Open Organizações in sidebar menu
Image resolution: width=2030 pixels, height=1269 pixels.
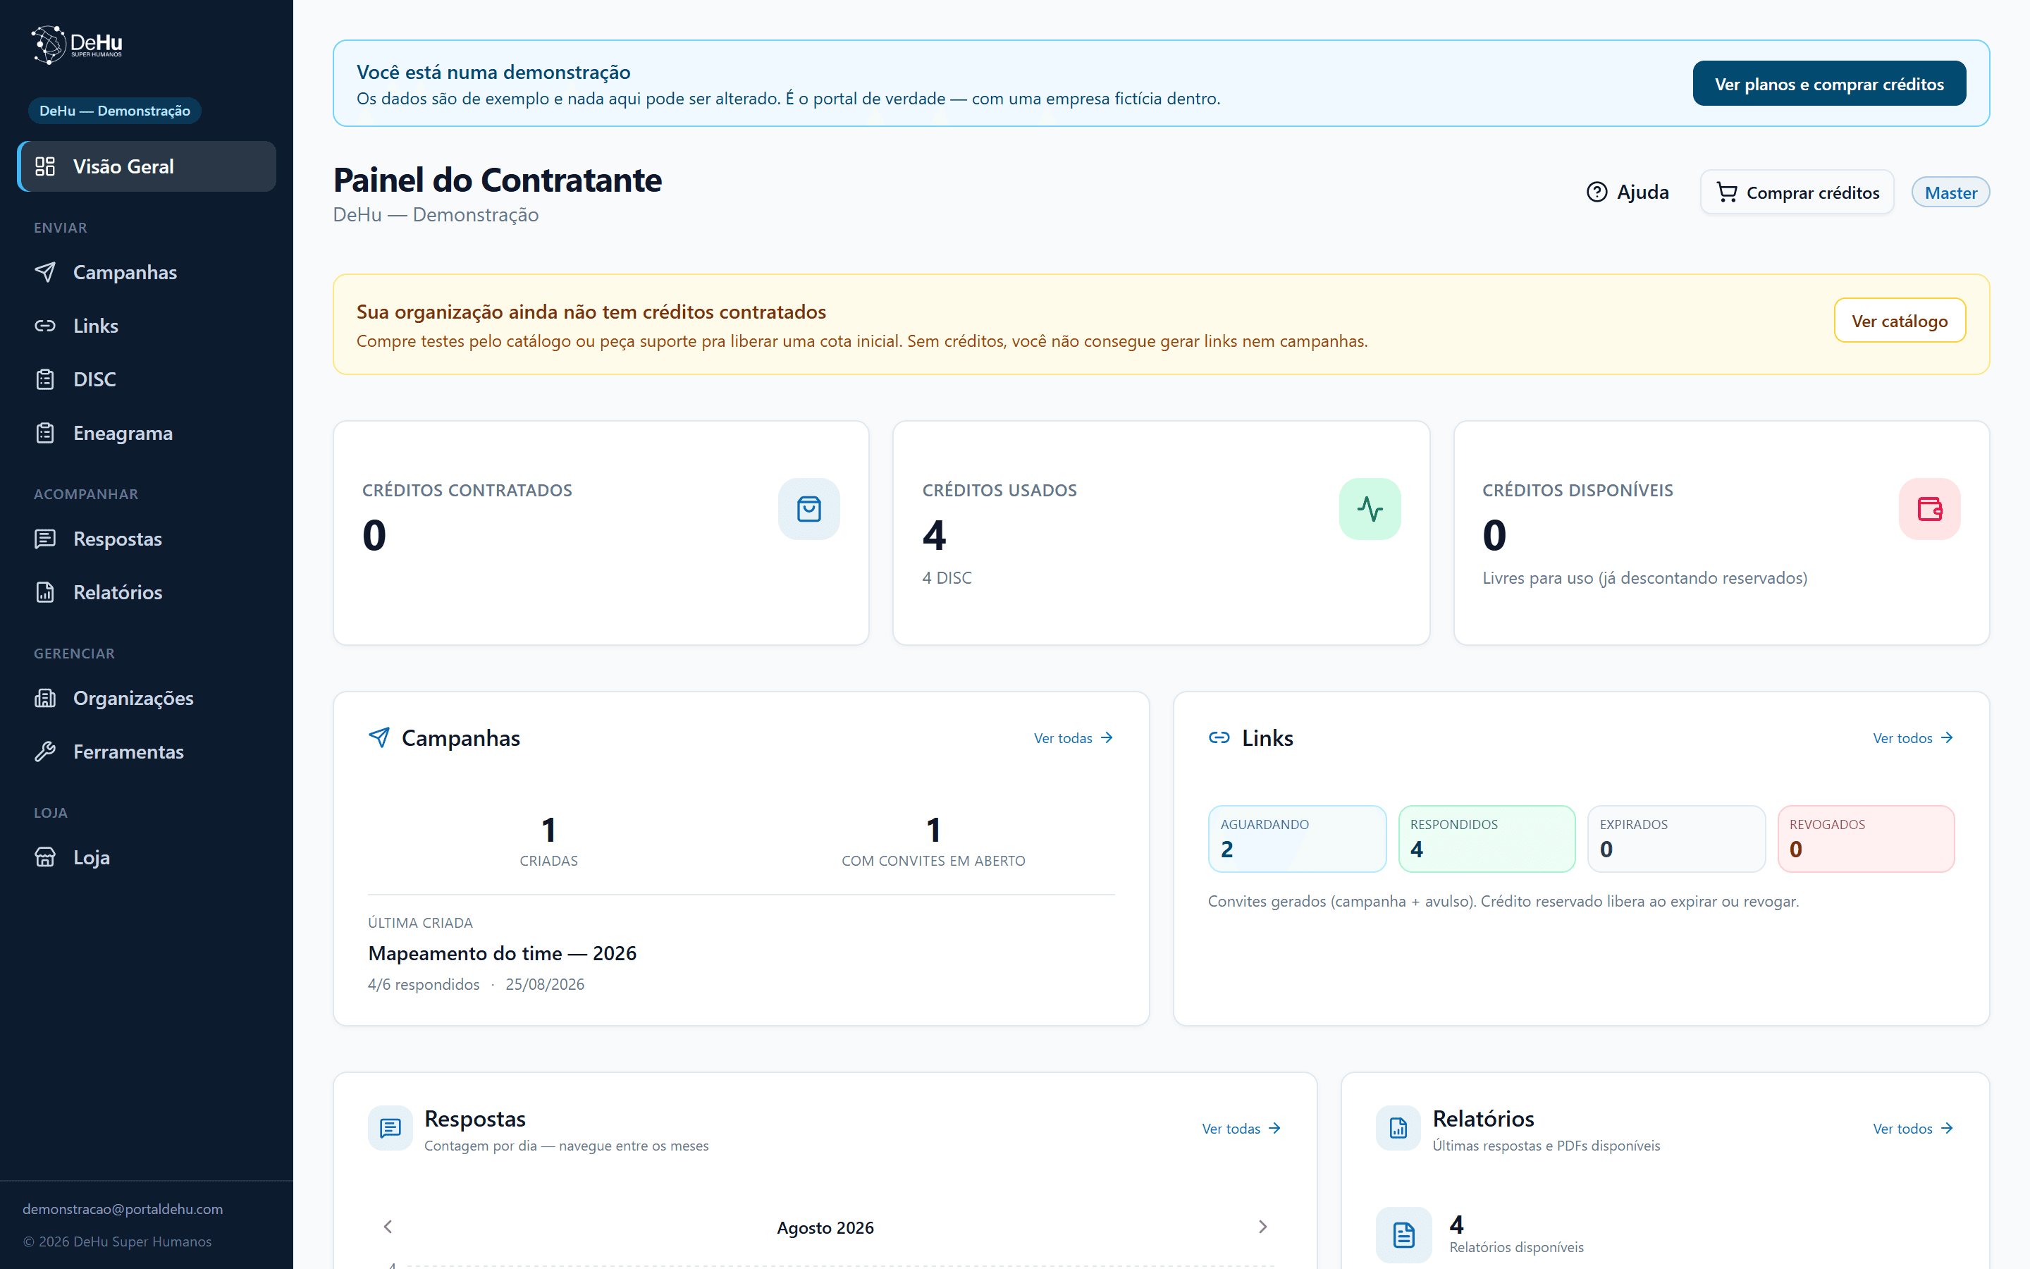click(x=147, y=698)
